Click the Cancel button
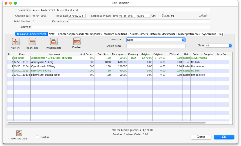This screenshot has width=241, height=146. point(201,137)
